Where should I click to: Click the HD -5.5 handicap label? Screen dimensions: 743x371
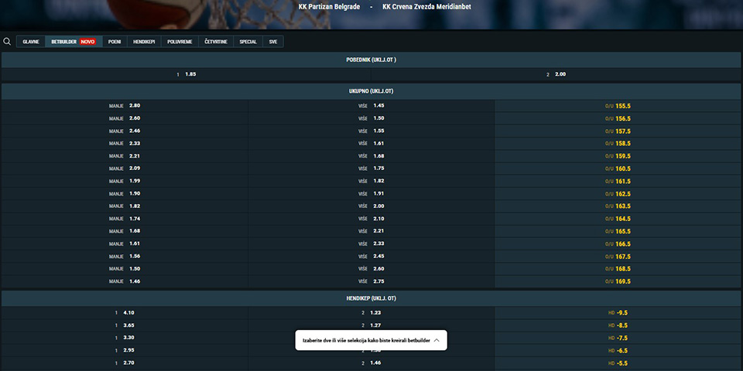coord(618,363)
